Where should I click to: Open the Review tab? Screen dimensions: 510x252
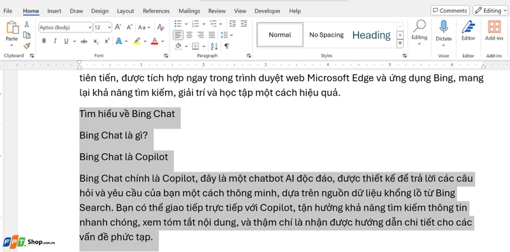[217, 11]
